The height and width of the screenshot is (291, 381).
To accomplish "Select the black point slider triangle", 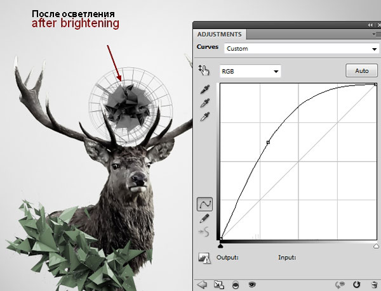I will 220,247.
